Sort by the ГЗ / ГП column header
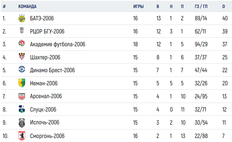The image size is (232, 142). (201, 6)
